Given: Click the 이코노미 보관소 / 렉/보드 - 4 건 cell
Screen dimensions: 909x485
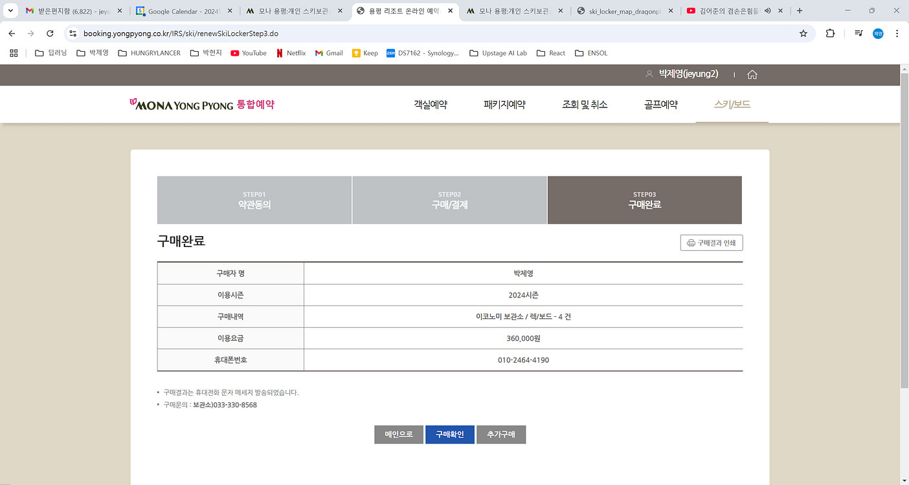Looking at the screenshot, I should click(x=523, y=317).
